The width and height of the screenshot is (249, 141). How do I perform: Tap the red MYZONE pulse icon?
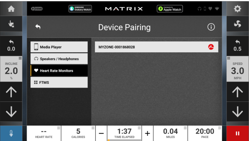pyautogui.click(x=211, y=47)
